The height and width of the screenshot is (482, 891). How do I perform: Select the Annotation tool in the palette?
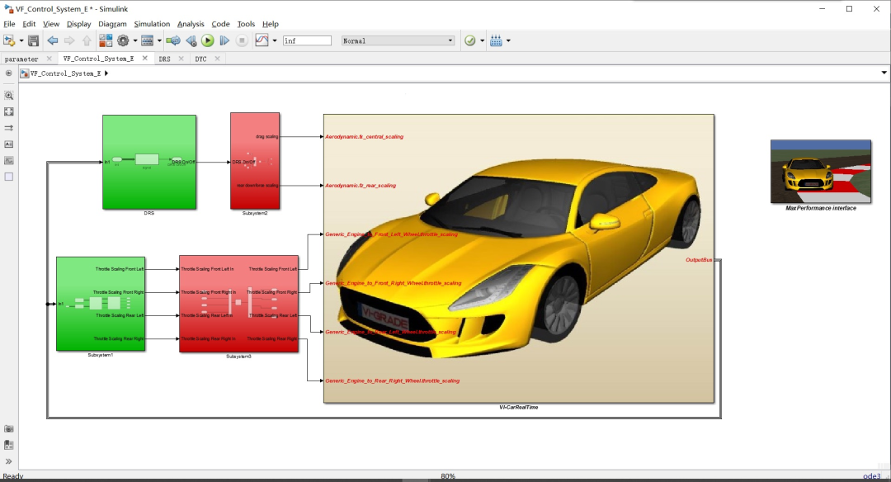pos(8,144)
